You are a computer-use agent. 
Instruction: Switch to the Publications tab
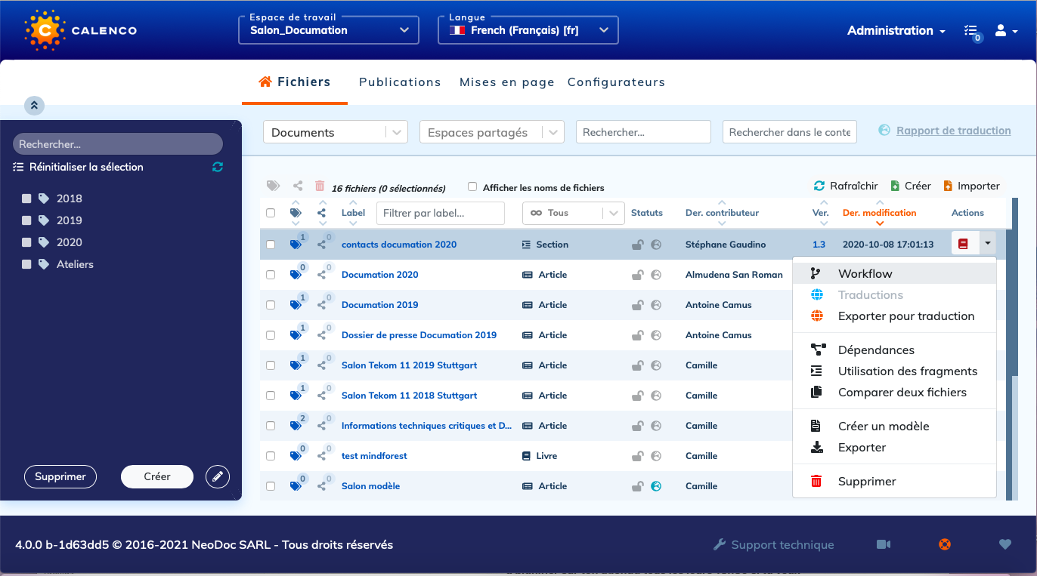coord(400,82)
